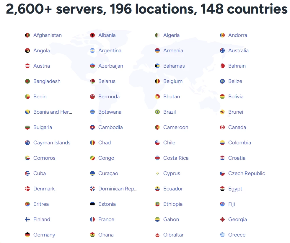The image size is (290, 243).
Task: Click the 2,600+ servers headline
Action: (x=147, y=9)
